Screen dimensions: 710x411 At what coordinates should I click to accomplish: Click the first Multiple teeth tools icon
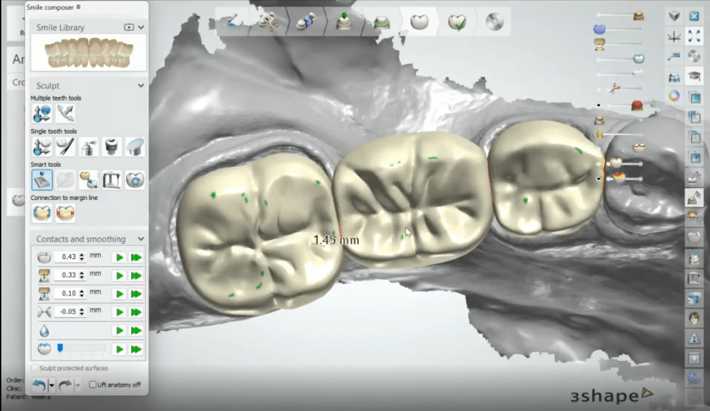(x=42, y=114)
